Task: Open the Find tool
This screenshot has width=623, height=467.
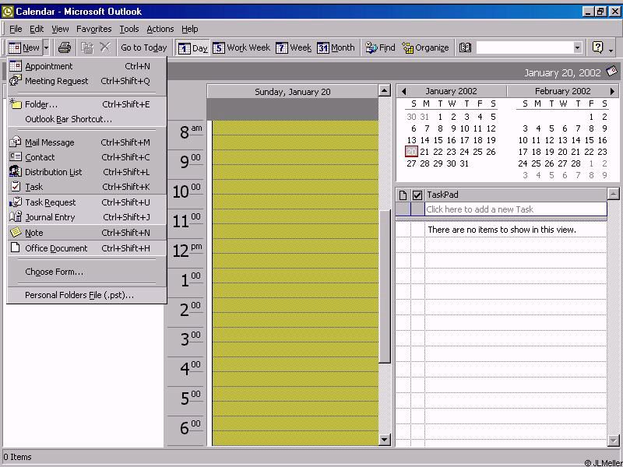Action: coord(380,47)
